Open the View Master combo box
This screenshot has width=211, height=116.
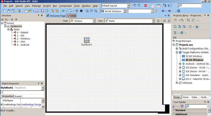(x=153, y=21)
